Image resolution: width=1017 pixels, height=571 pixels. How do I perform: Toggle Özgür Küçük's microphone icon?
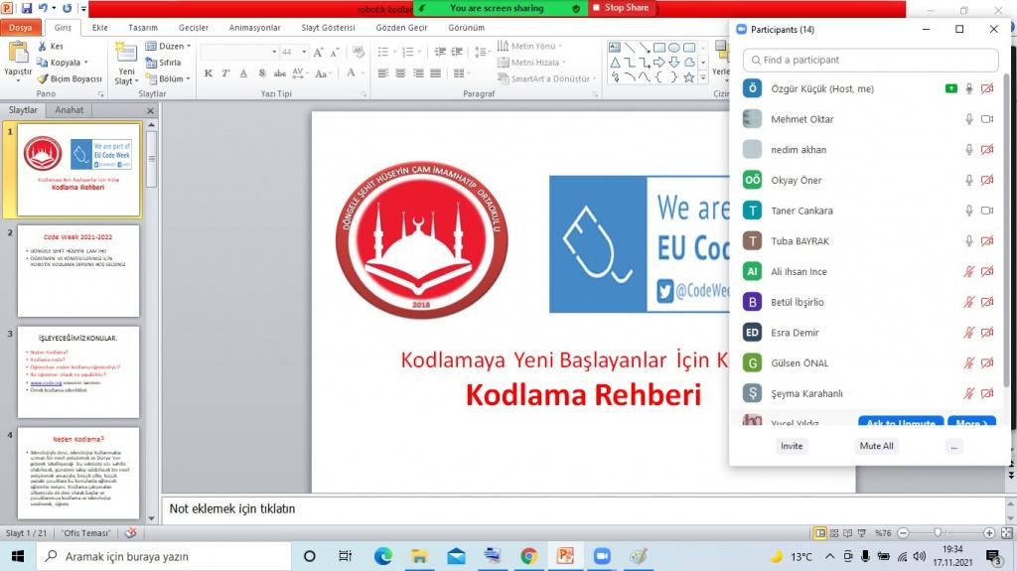pos(969,88)
